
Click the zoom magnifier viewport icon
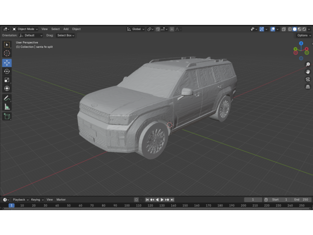pos(308,65)
